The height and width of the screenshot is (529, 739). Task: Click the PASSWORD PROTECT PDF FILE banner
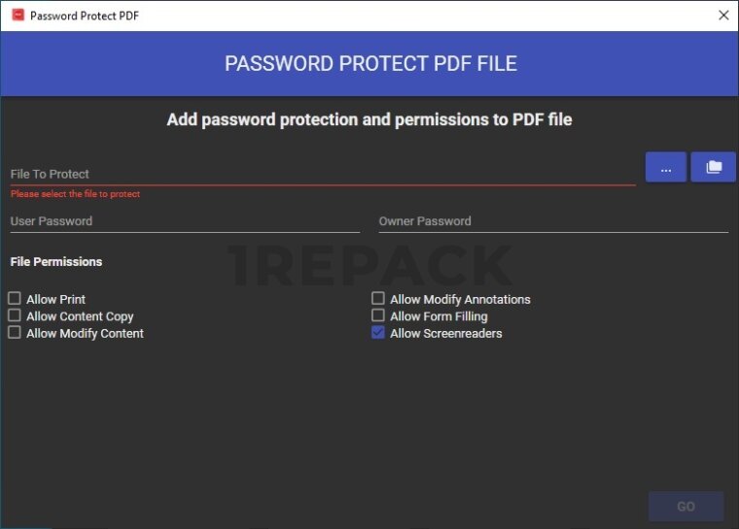pos(369,64)
